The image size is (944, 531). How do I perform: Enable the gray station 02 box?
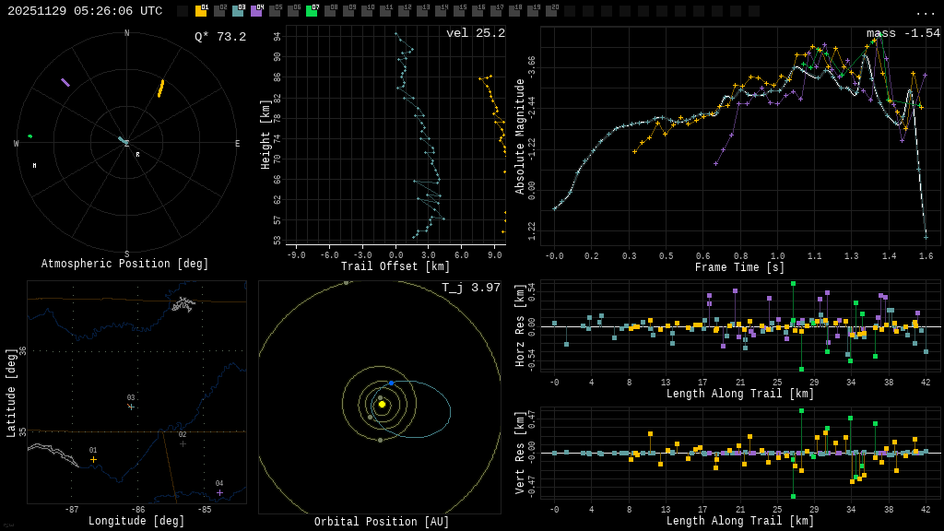219,11
